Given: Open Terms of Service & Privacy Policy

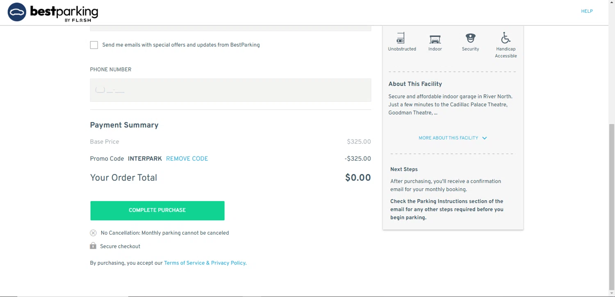Looking at the screenshot, I should [x=205, y=263].
